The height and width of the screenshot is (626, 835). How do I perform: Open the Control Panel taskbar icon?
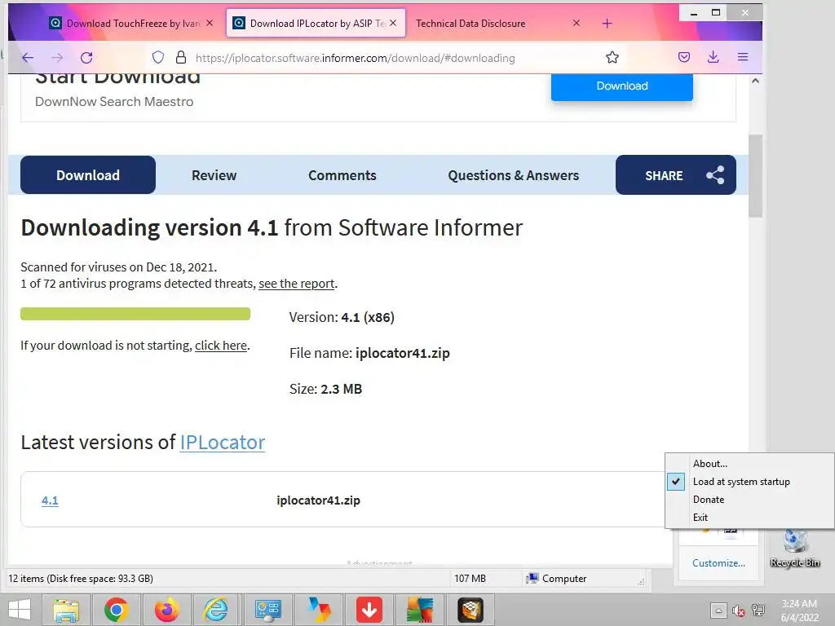click(267, 610)
